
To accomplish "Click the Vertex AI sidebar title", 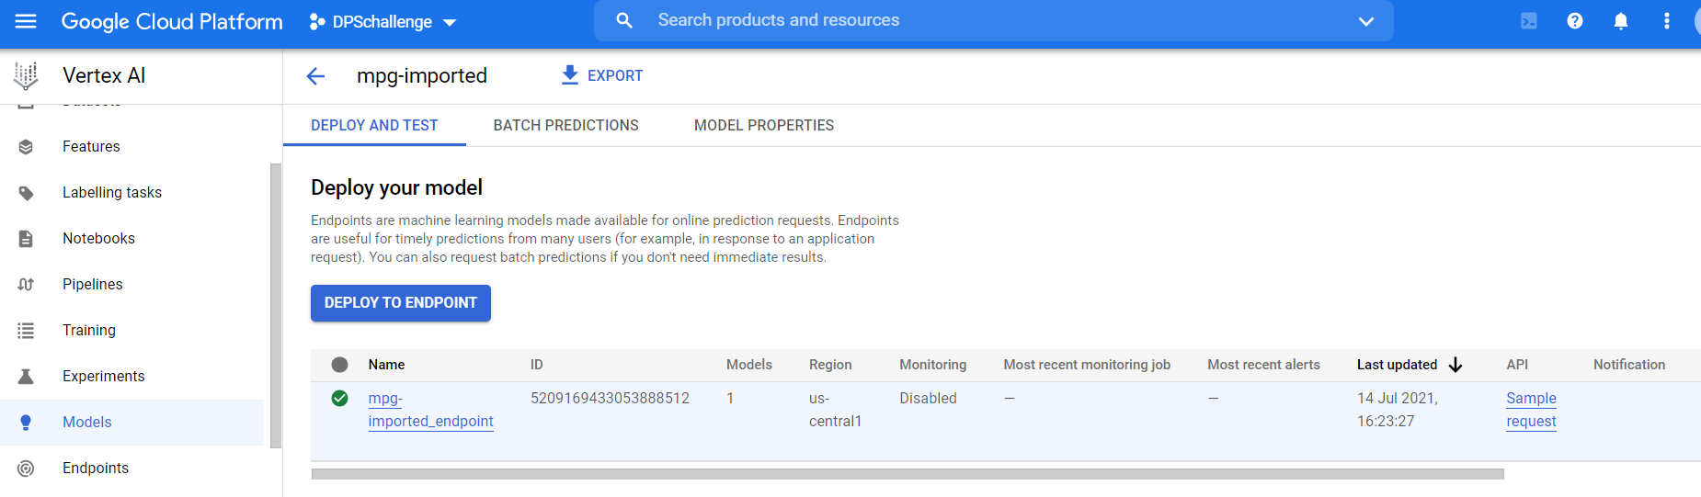I will [x=104, y=75].
